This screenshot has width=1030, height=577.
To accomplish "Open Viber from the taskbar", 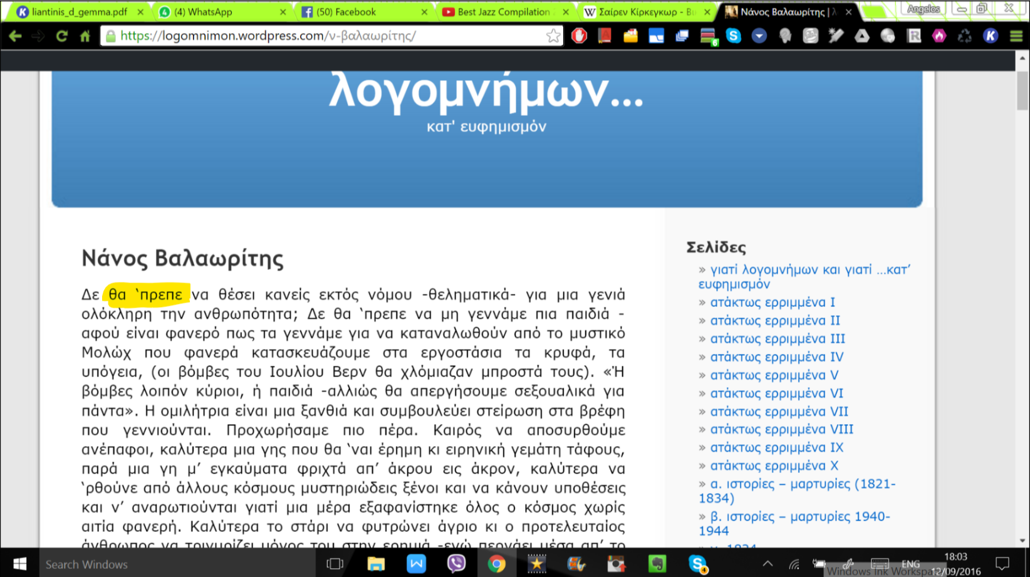I will point(456,564).
